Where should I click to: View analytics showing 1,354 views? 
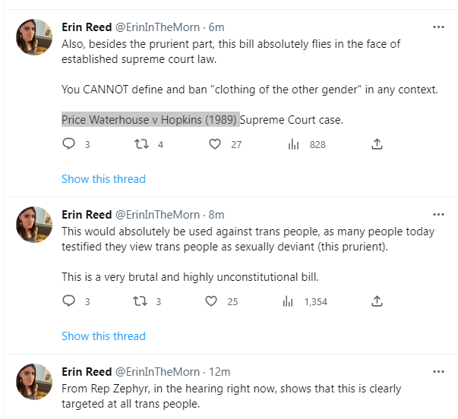tap(289, 301)
